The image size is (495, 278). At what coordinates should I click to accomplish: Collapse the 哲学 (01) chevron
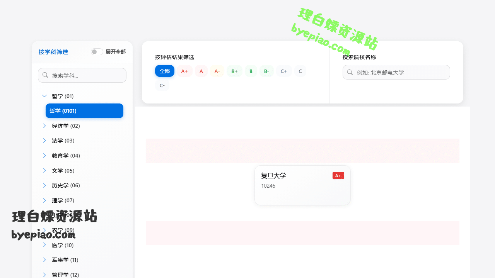[44, 96]
